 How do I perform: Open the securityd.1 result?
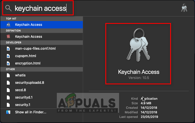(41, 97)
